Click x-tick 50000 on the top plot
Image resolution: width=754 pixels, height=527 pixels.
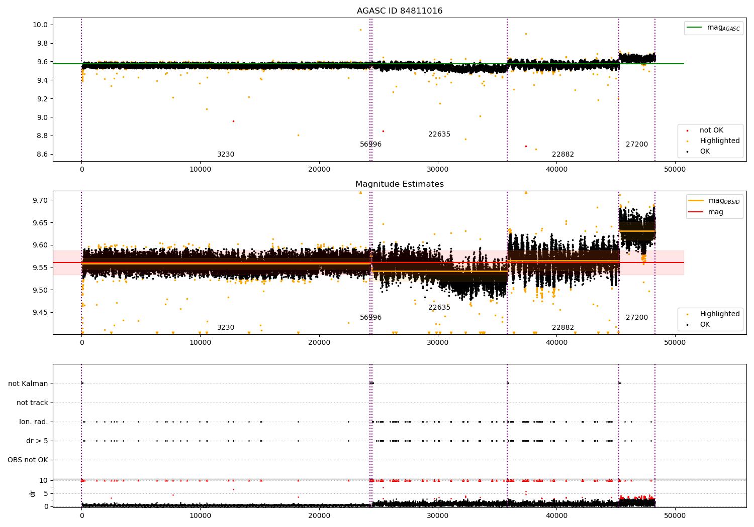[x=675, y=169]
